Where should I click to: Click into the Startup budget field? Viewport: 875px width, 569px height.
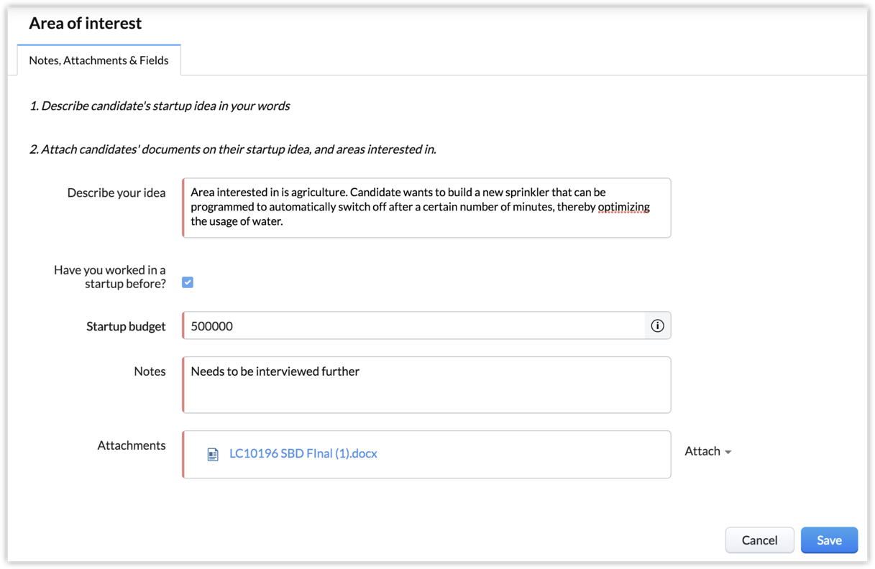(413, 326)
